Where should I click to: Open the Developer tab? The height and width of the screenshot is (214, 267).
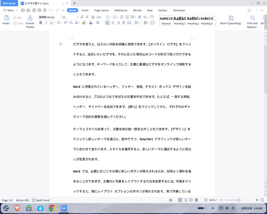click(179, 10)
